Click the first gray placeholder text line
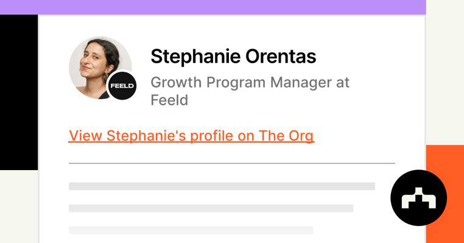Screen dimensions: 464x243 [222, 187]
